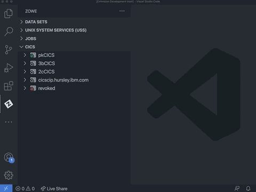Viewport: 256px width, 192px height.
Task: Click the 3bCICS profile icon
Action: (33, 63)
